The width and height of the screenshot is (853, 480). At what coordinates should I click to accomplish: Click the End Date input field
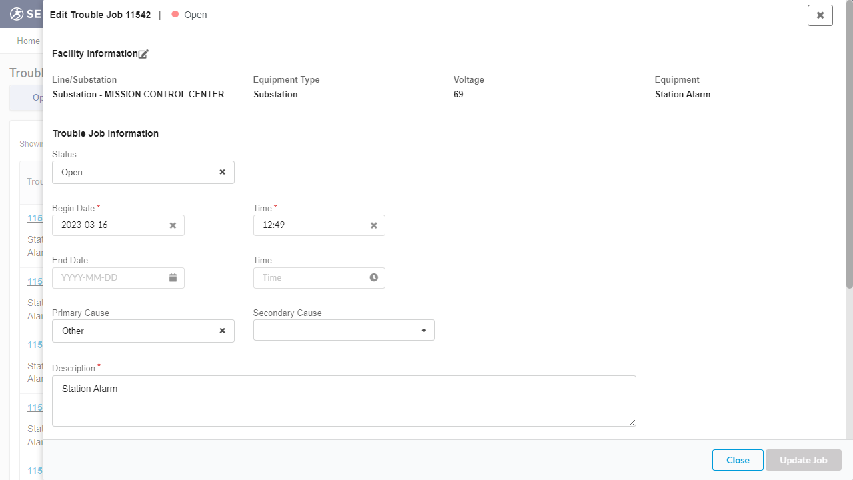click(110, 277)
